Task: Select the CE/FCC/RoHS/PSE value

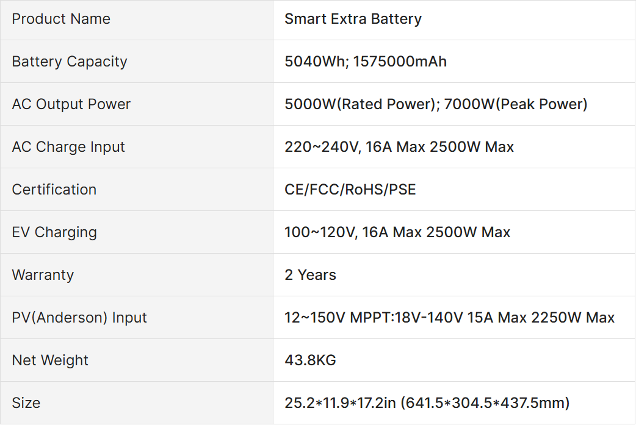Action: [350, 190]
